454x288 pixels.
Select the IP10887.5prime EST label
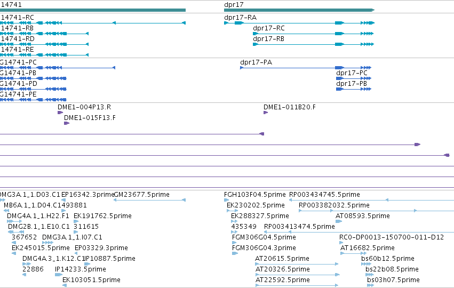point(110,259)
